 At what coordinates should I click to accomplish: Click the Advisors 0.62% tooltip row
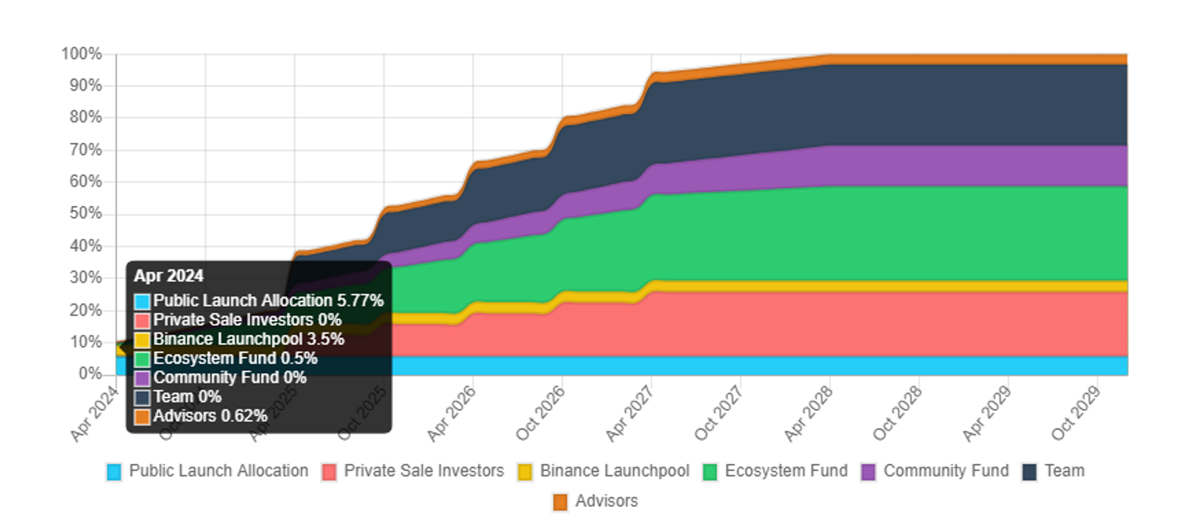[x=201, y=416]
